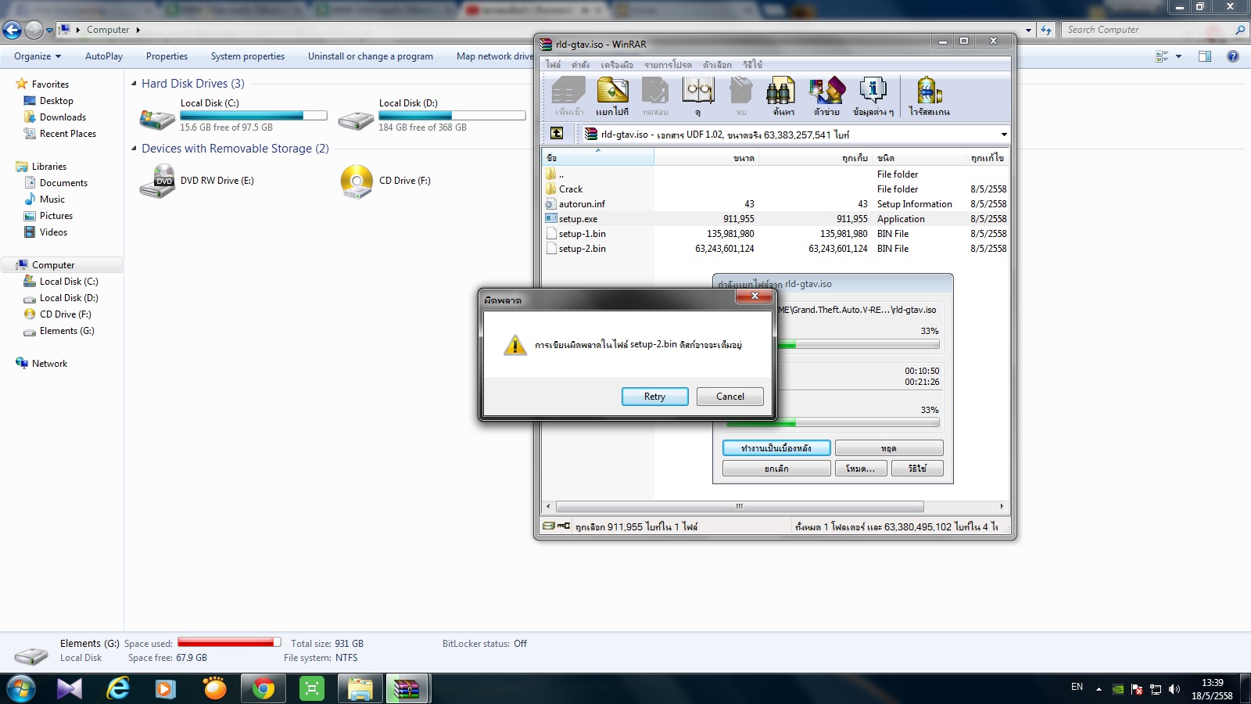Click WinRAR's ดู (View) book icon
The image size is (1251, 704).
(x=698, y=96)
